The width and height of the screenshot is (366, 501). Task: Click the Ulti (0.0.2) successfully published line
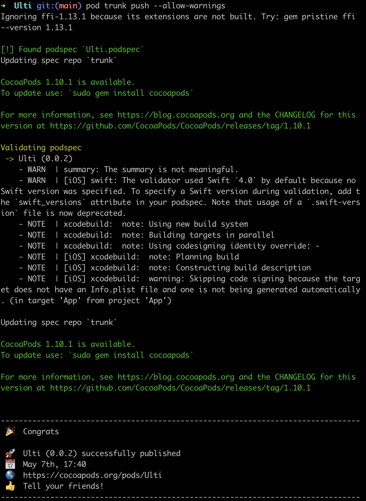pyautogui.click(x=102, y=453)
